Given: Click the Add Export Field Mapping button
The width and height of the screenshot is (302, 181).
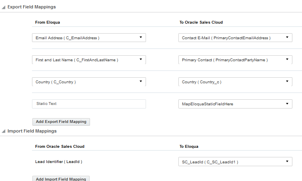Looking at the screenshot, I should [x=61, y=121].
